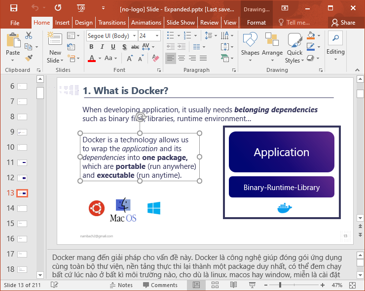This screenshot has width=365, height=291.
Task: Open the Comments pane from status bar
Action: pos(160,285)
